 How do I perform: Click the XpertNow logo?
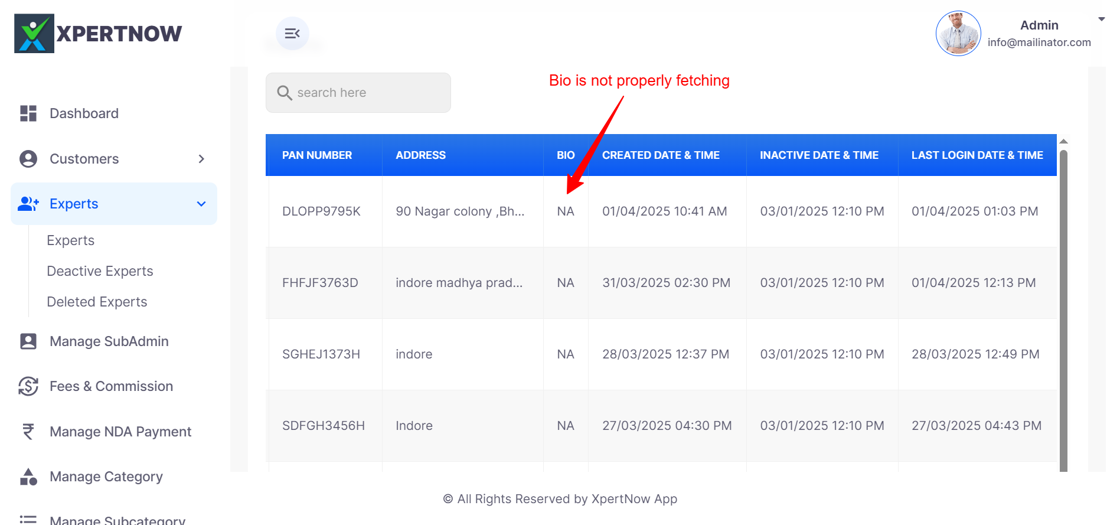[98, 34]
